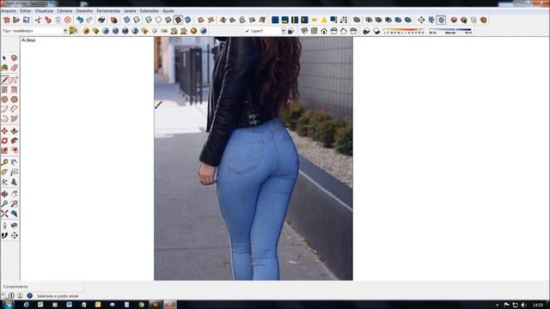Open the Arquivo menu
550x309 pixels.
[x=9, y=11]
